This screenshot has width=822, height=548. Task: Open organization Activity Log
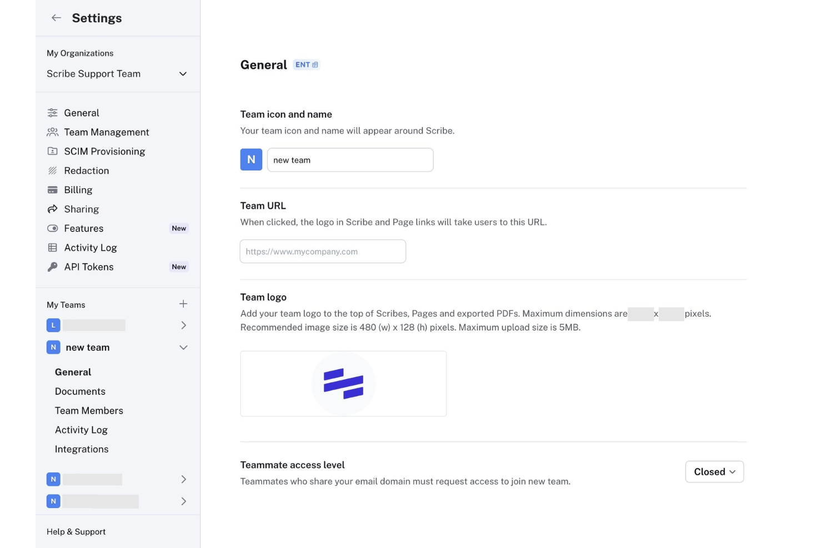(91, 248)
